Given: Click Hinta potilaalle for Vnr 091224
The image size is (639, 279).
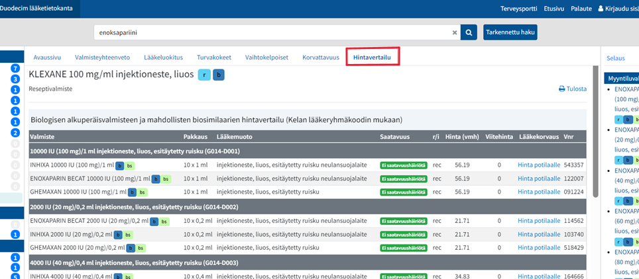Looking at the screenshot, I should 539,192.
